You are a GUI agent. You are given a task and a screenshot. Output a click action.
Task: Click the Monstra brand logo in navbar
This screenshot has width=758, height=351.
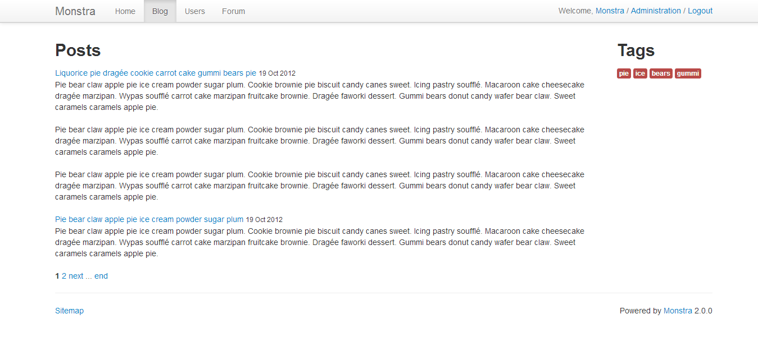tap(75, 11)
